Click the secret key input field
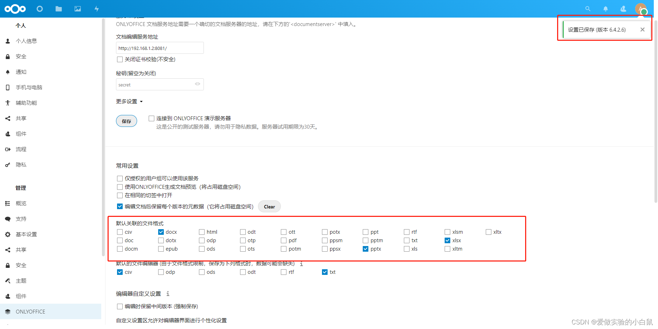The image size is (658, 329). point(160,85)
